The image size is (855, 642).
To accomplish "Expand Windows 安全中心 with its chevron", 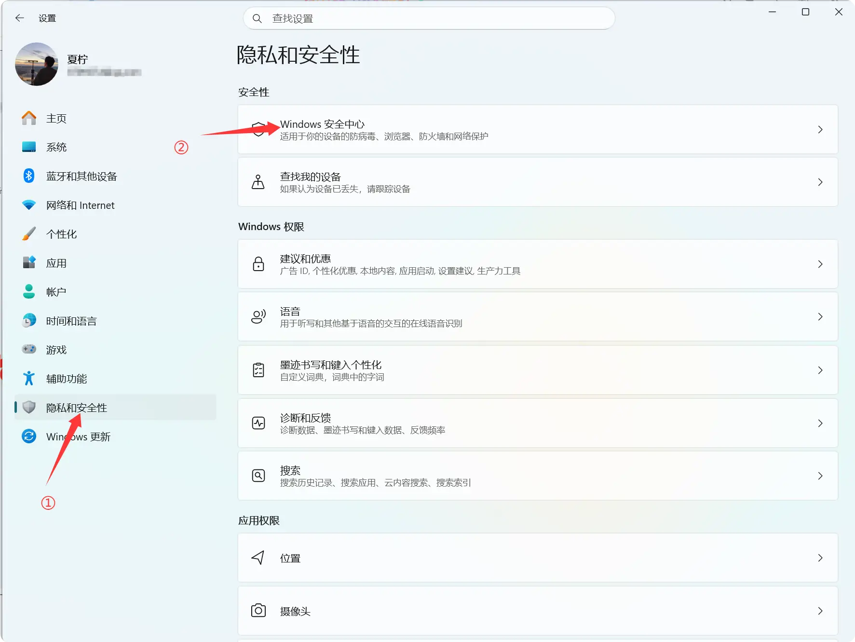I will [x=820, y=129].
